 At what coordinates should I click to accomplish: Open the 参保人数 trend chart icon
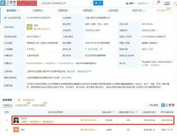101,49
